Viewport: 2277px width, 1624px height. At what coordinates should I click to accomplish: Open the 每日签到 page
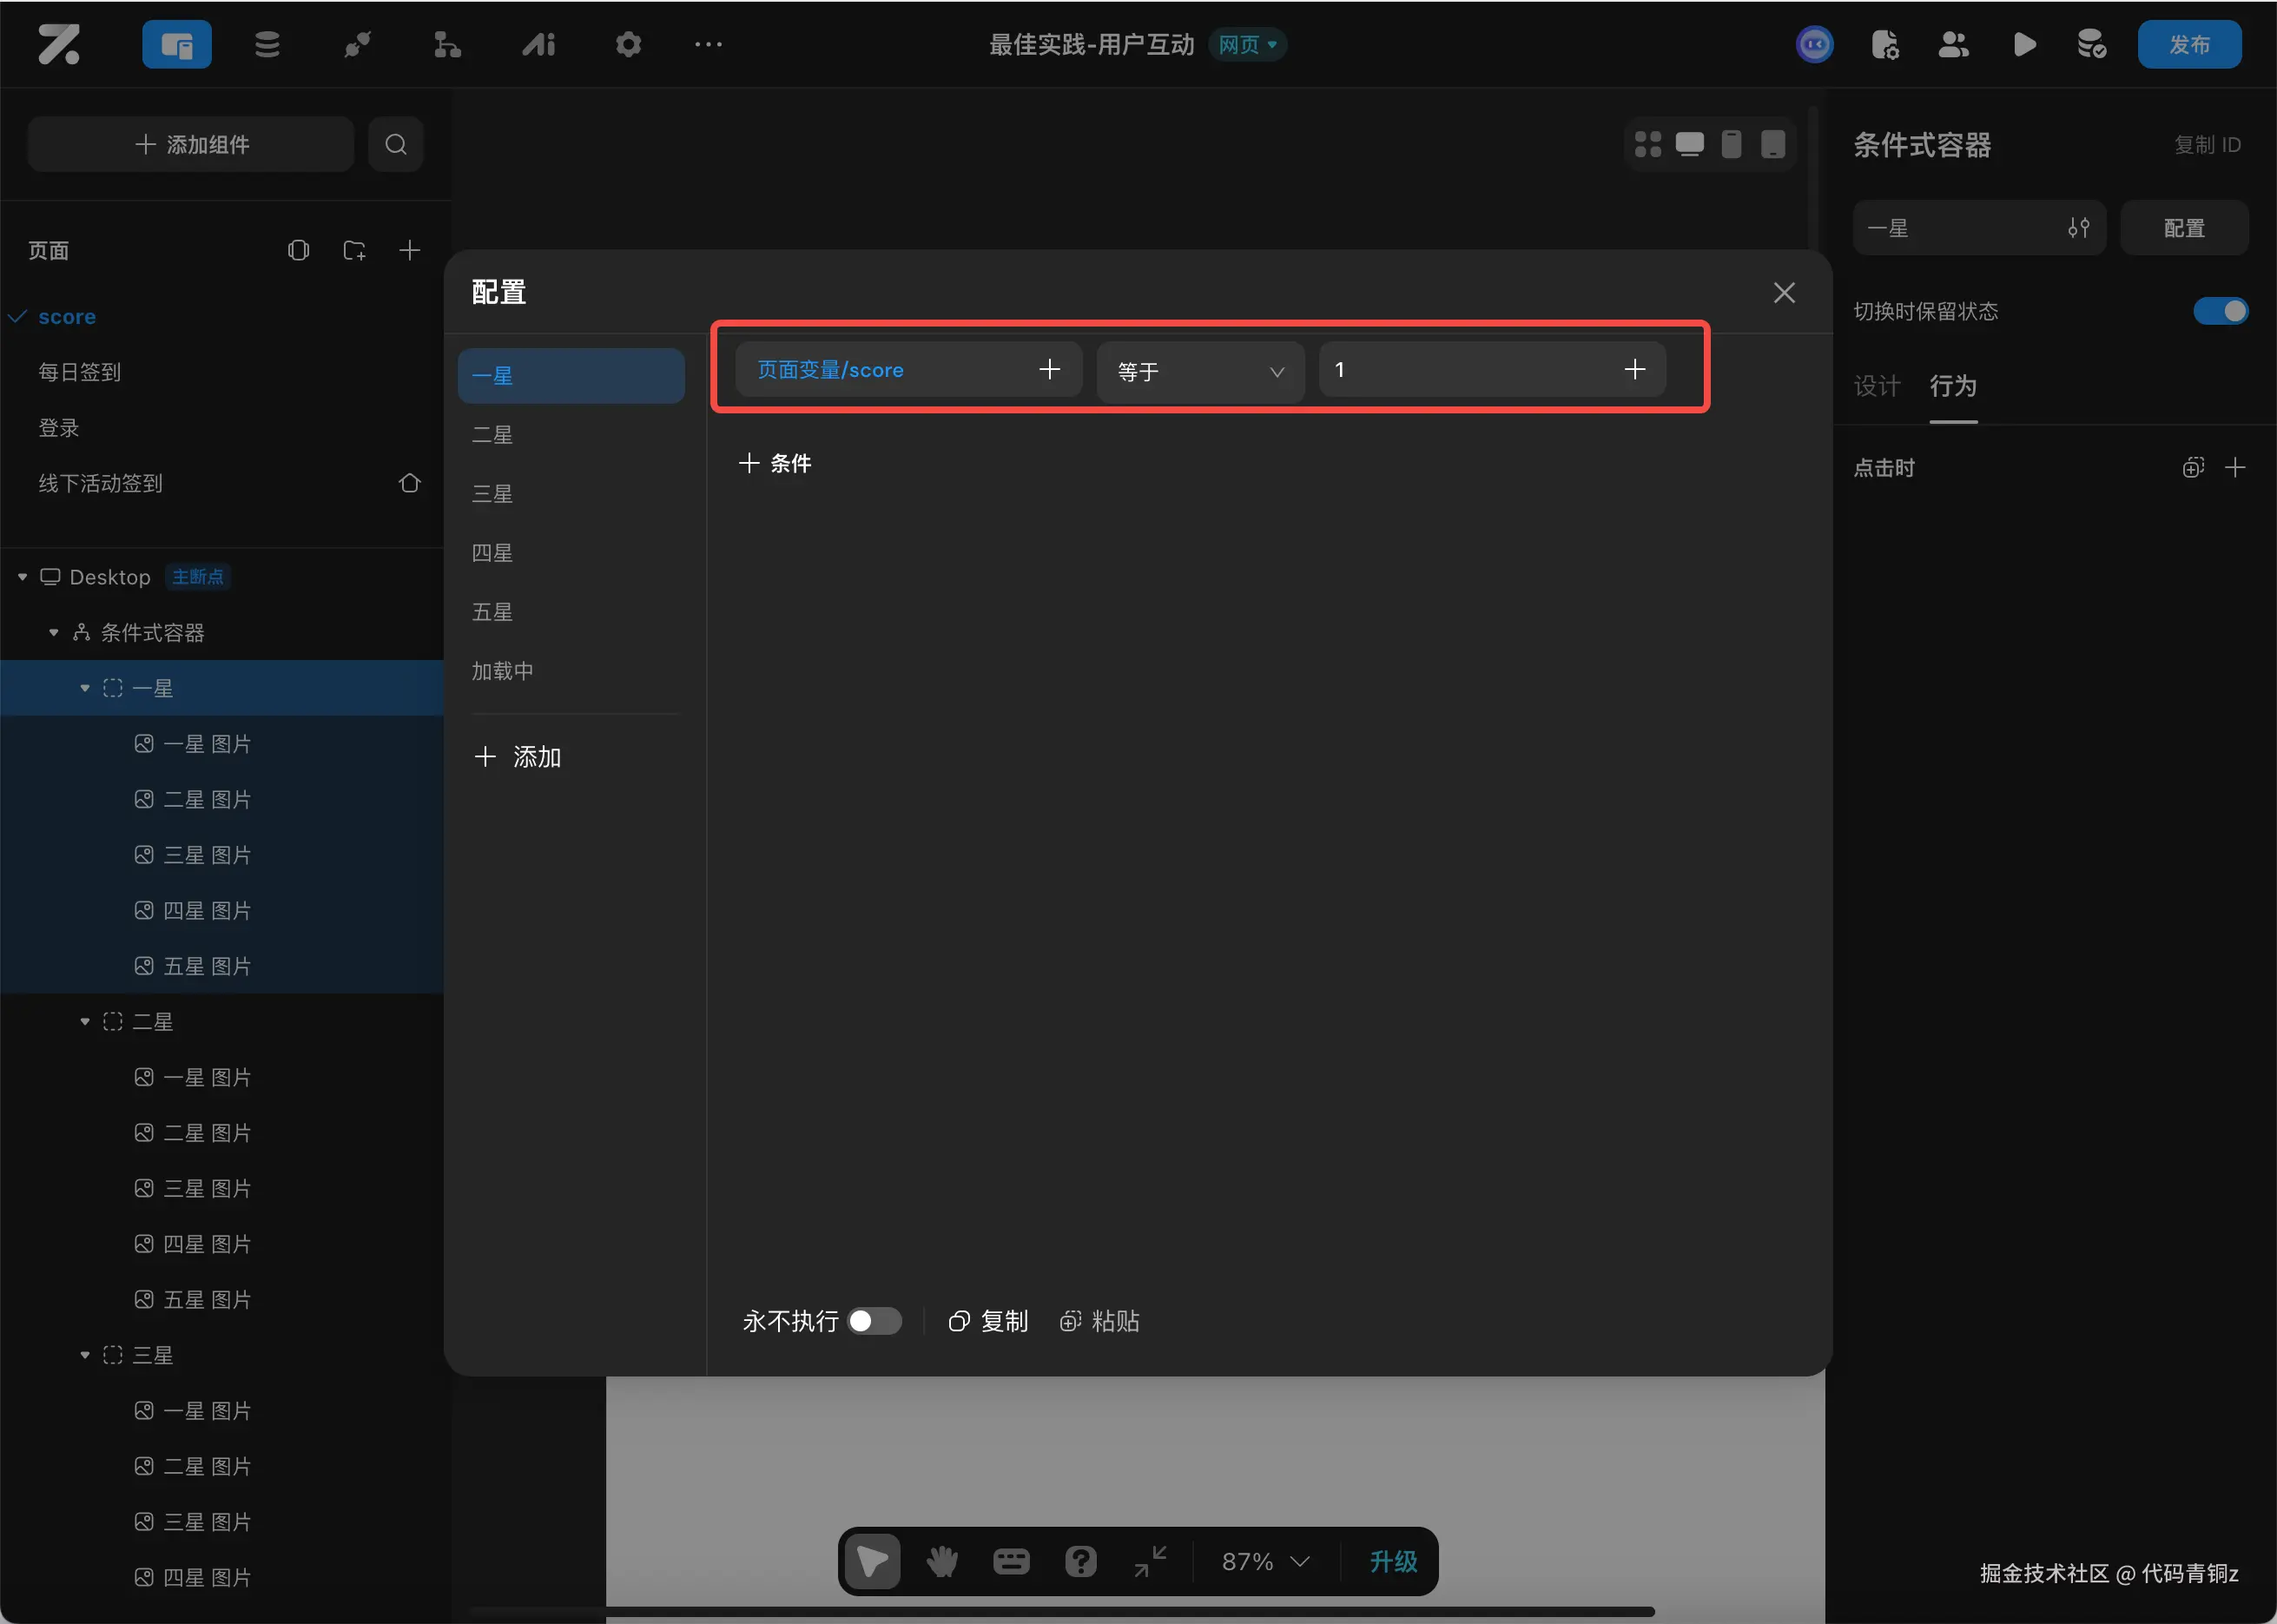[79, 372]
